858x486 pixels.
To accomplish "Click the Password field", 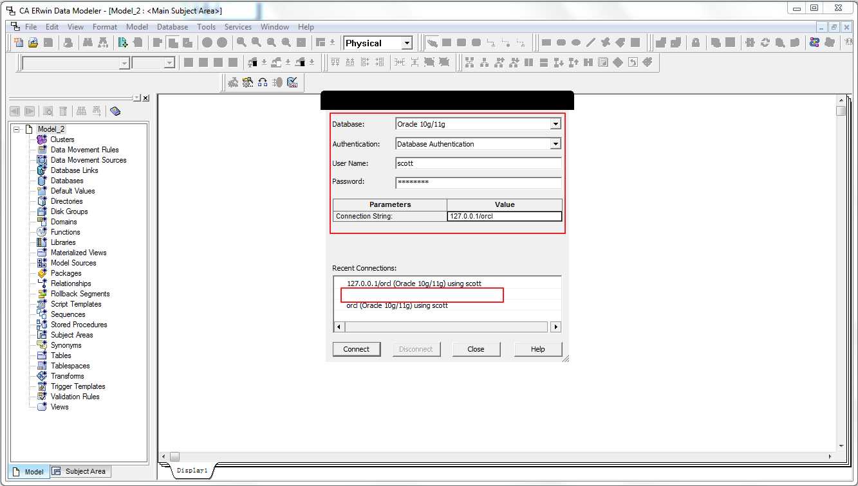I will 478,183.
